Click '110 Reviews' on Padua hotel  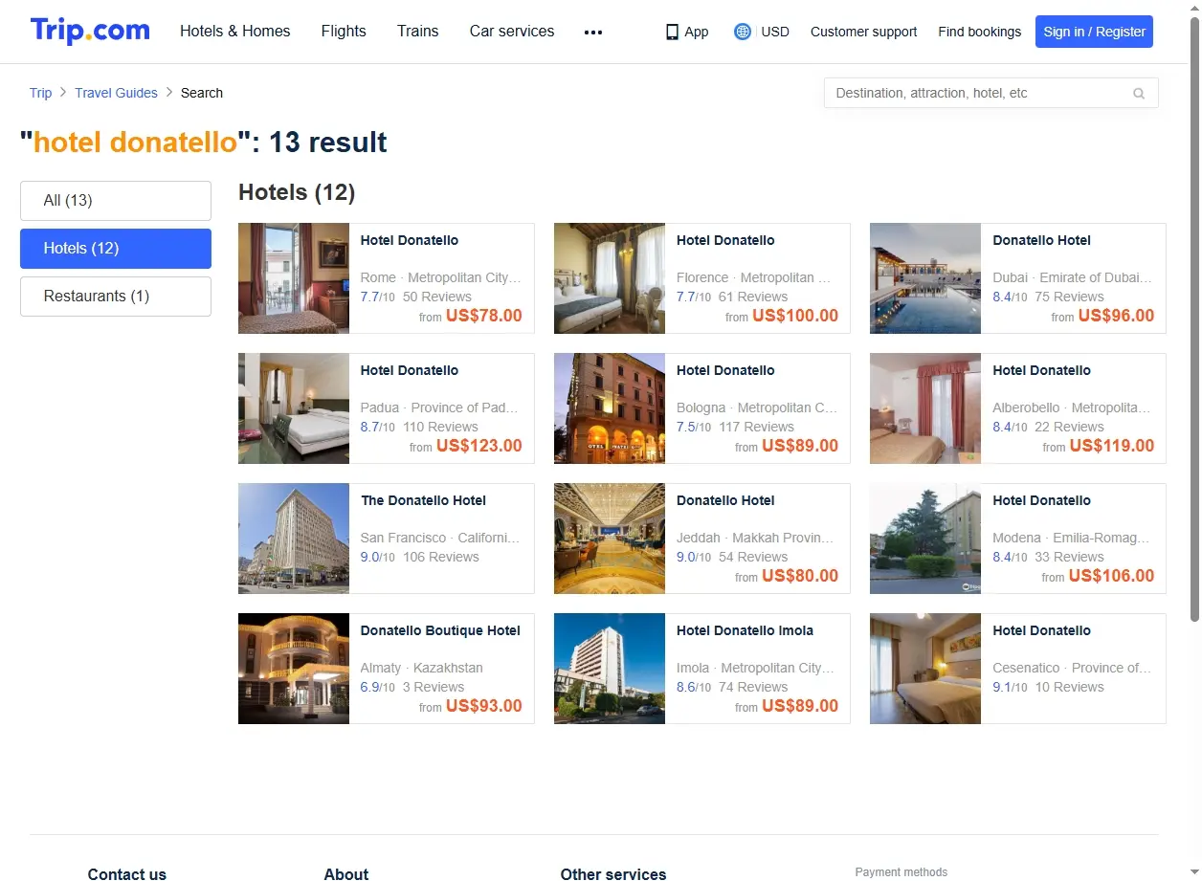[440, 427]
